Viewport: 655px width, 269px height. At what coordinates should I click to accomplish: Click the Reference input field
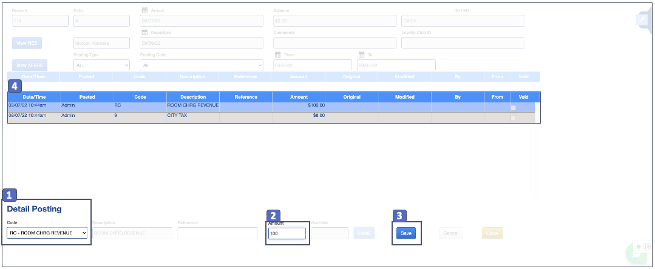[217, 233]
